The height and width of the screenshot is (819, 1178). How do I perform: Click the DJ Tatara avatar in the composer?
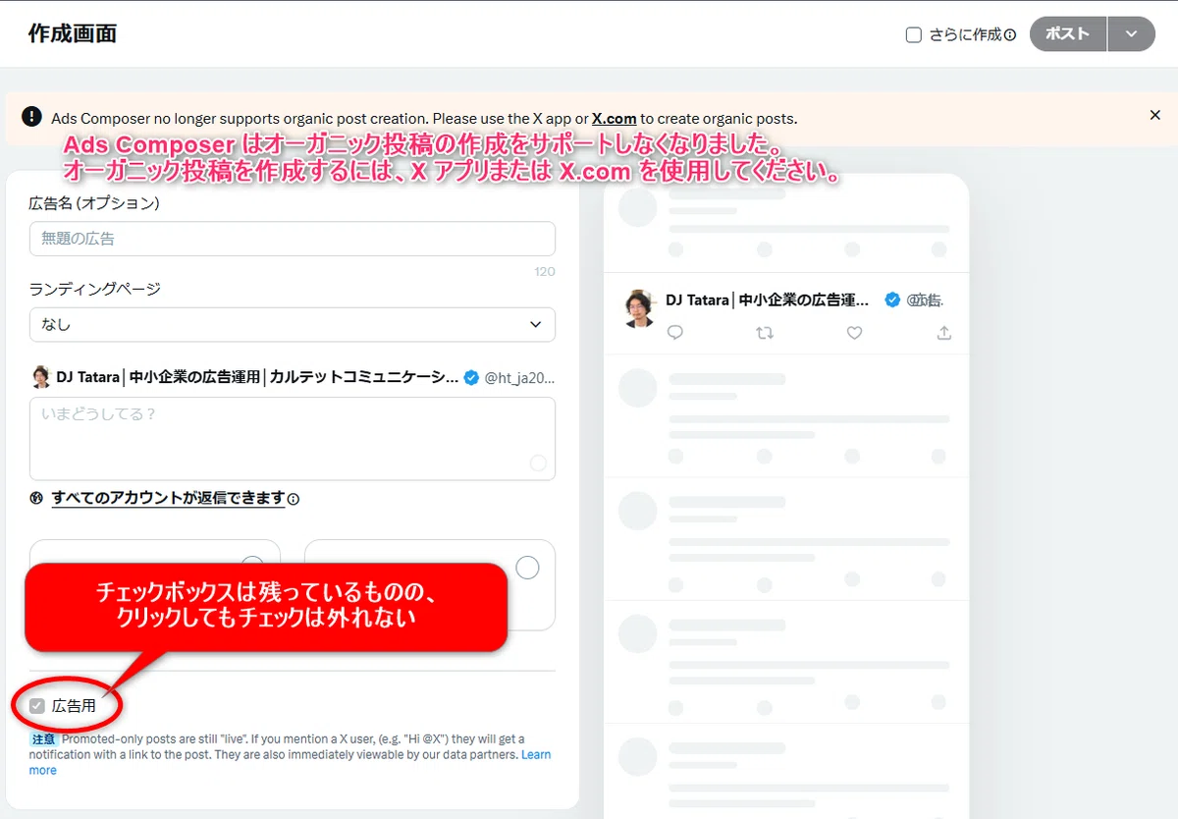coord(41,377)
